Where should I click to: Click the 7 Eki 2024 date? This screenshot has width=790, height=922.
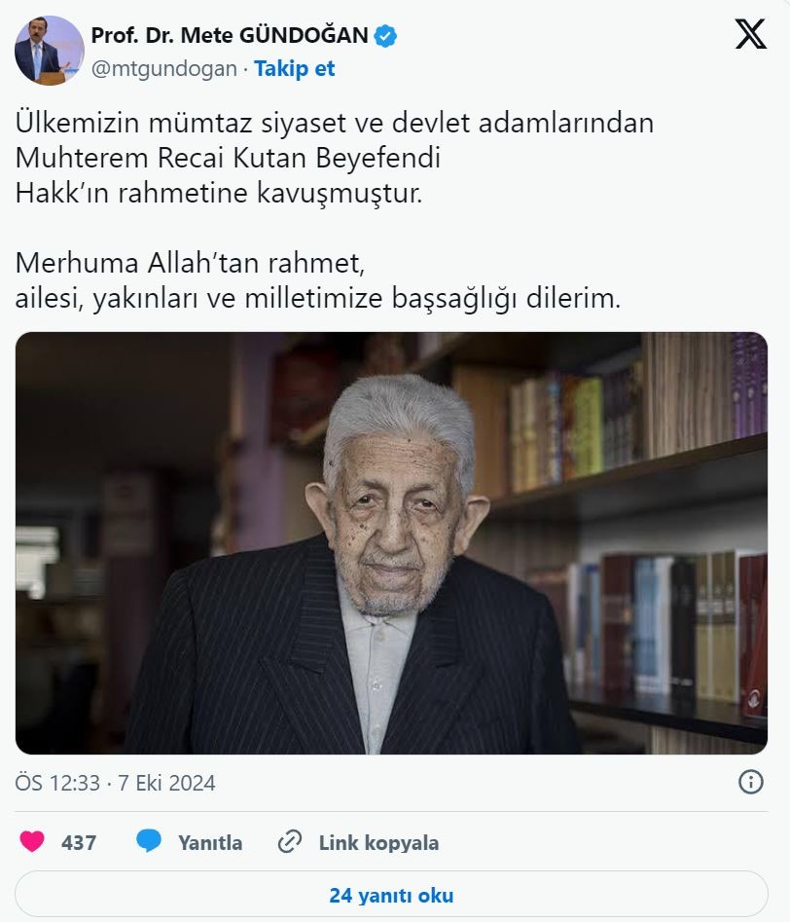point(167,783)
